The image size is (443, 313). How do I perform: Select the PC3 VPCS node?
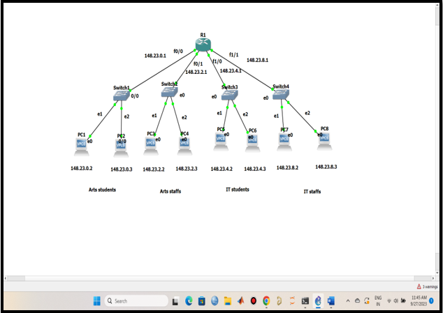(151, 146)
